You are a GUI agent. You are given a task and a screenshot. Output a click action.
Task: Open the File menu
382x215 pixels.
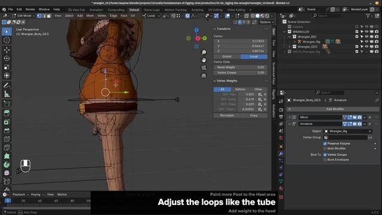tap(11, 10)
